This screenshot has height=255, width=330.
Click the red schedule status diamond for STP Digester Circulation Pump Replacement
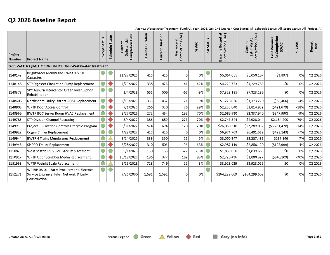coord(110,84)
